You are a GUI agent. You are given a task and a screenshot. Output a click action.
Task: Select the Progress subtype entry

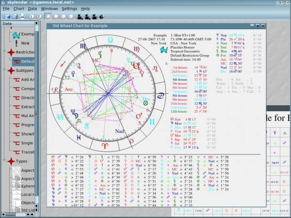[24, 125]
